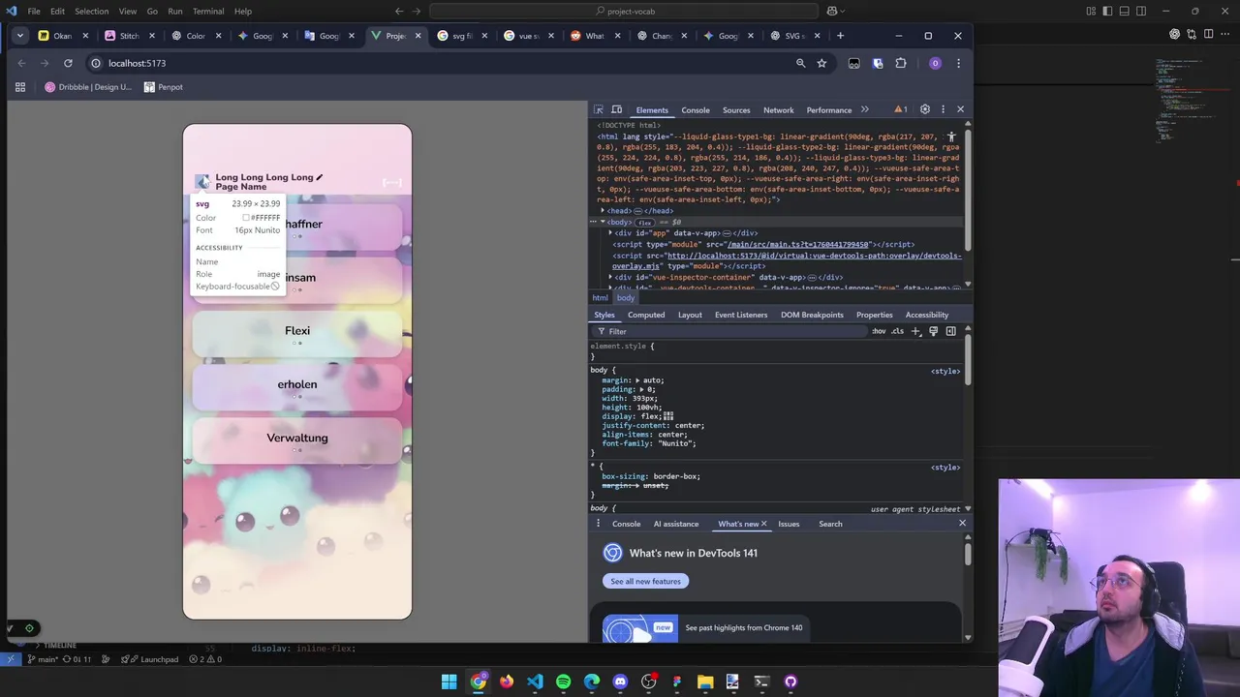The width and height of the screenshot is (1240, 697).
Task: Switch to the Sources panel tab
Action: [x=736, y=110]
